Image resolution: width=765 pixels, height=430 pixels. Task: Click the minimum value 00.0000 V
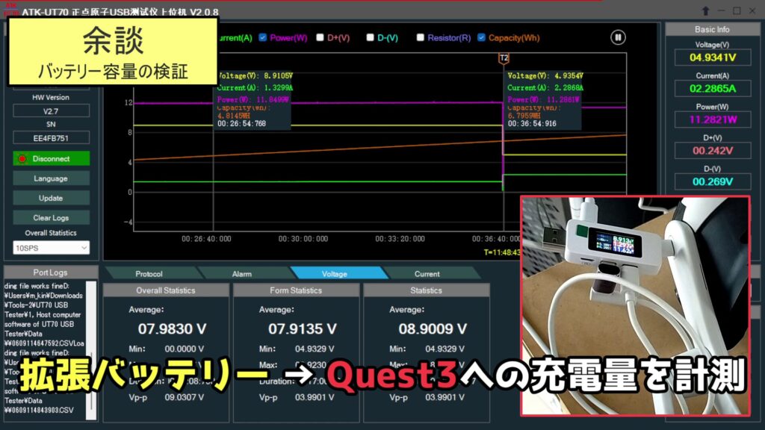click(x=184, y=349)
